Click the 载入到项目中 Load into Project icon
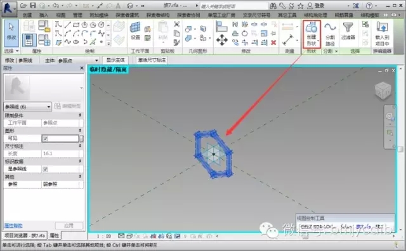 (382, 34)
